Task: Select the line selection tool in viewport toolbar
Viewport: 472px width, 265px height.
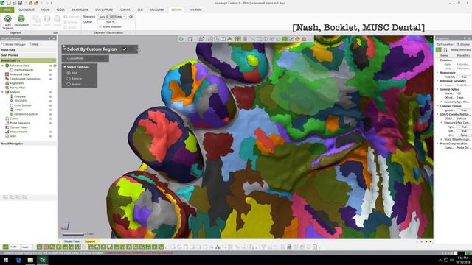Action: (252, 39)
